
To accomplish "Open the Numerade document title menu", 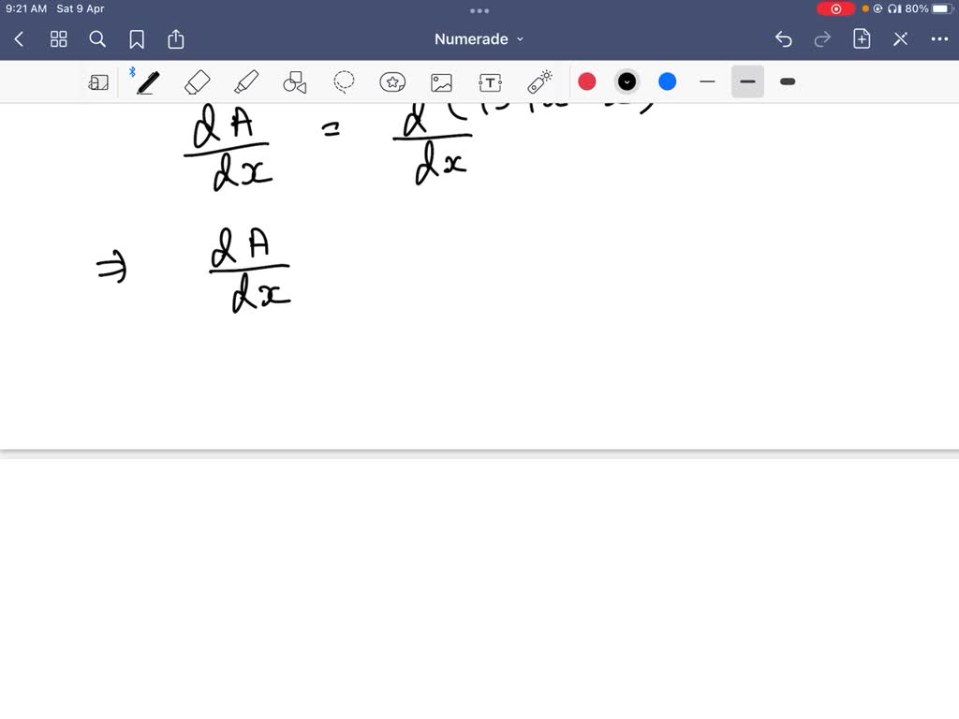I will click(x=479, y=38).
